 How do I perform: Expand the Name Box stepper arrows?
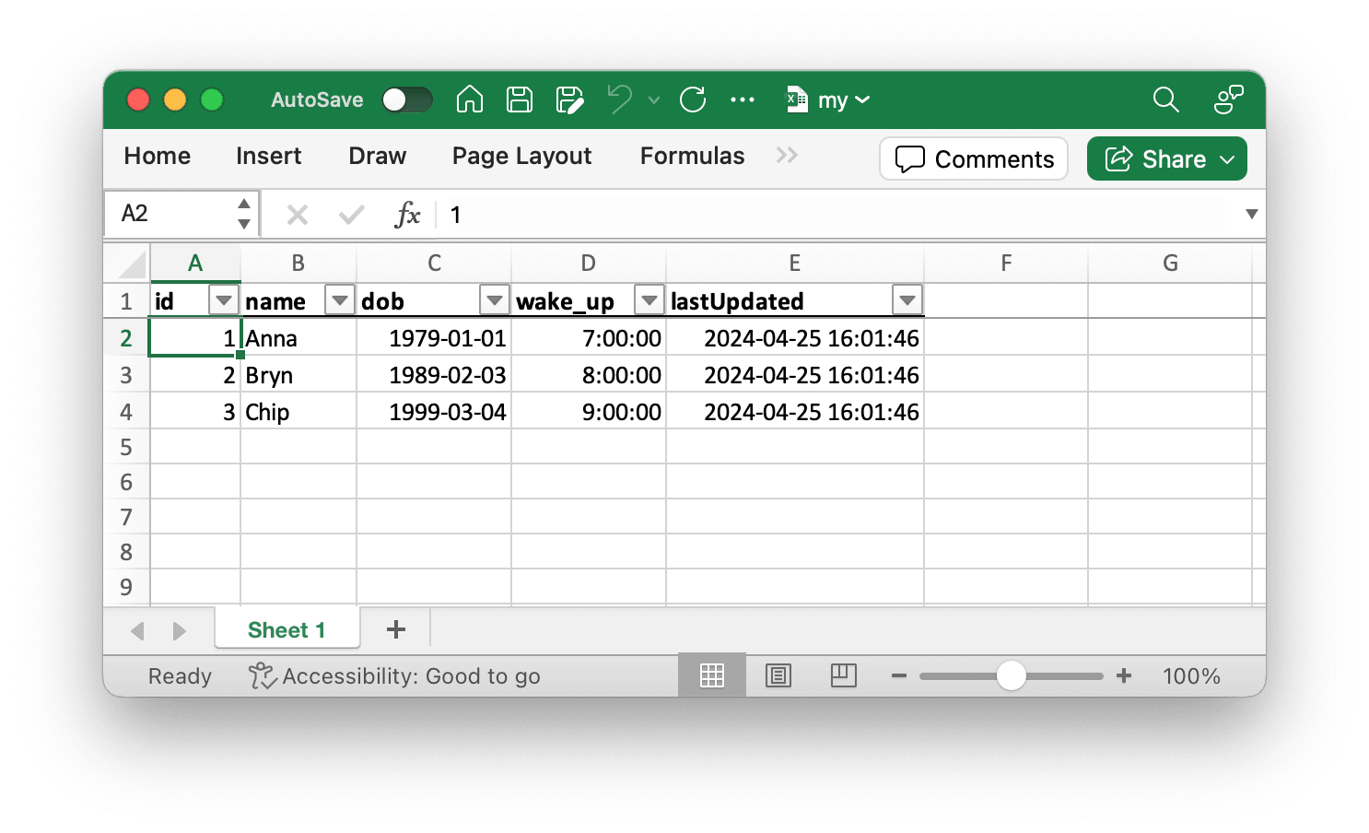coord(244,214)
